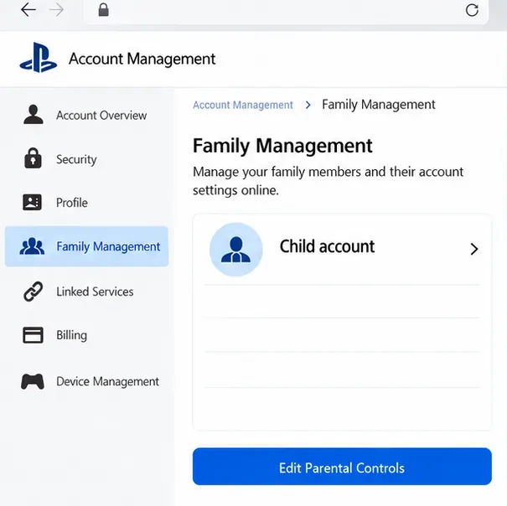
Task: Click the browser address bar
Action: (285, 11)
